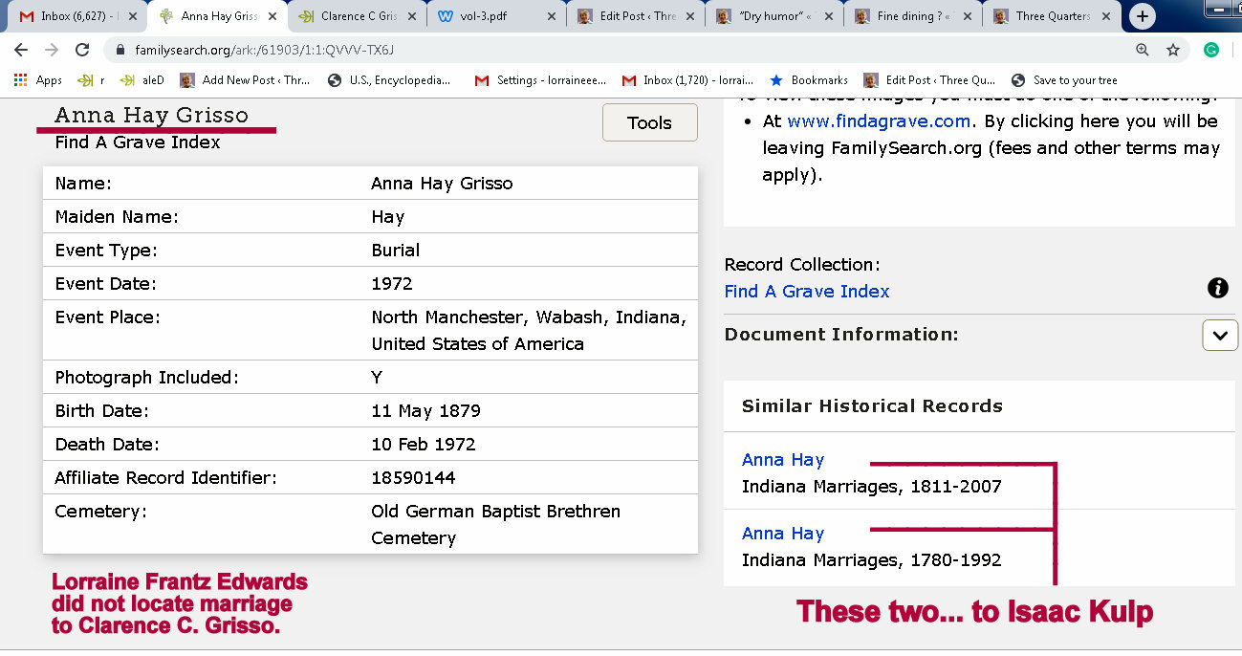Open Find A Grave Index collection link

pyautogui.click(x=806, y=292)
